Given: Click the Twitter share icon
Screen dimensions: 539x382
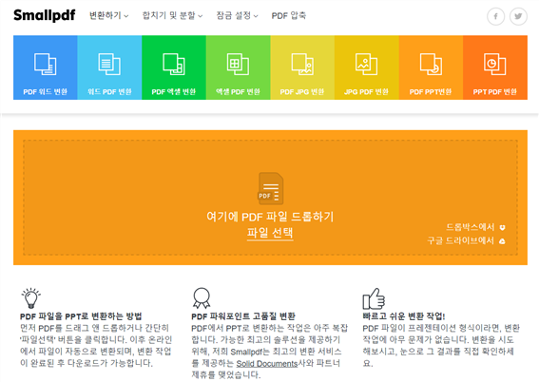Looking at the screenshot, I should coord(518,16).
